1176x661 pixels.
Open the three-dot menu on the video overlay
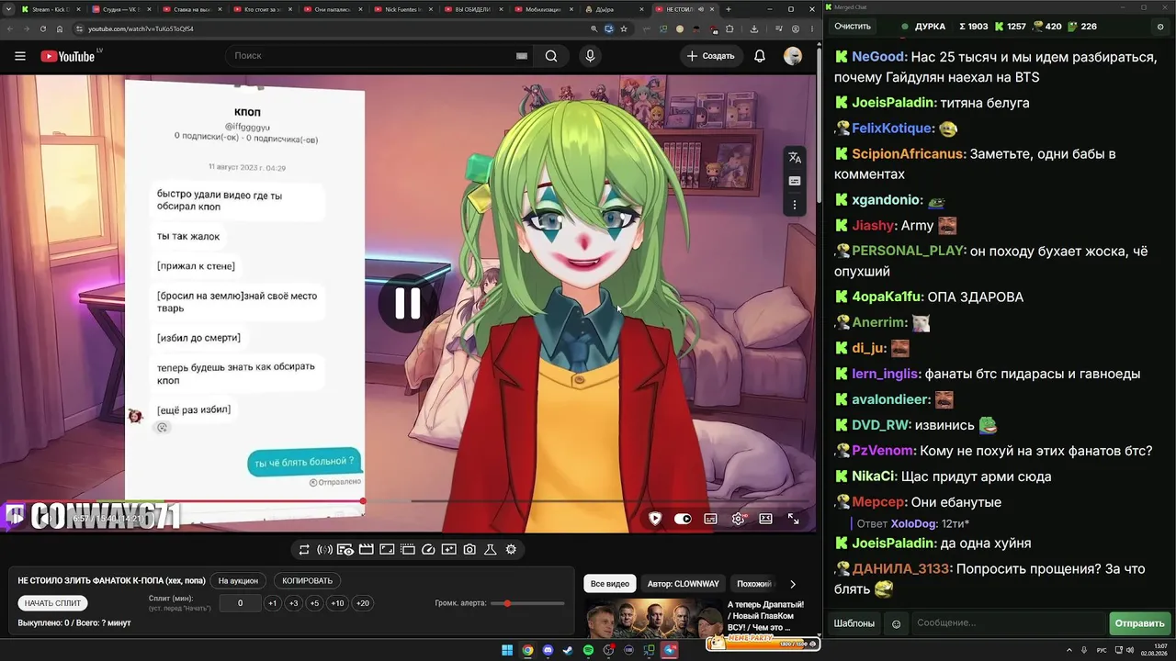click(795, 206)
